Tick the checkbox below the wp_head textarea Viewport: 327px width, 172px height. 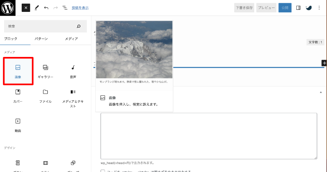tap(103, 171)
